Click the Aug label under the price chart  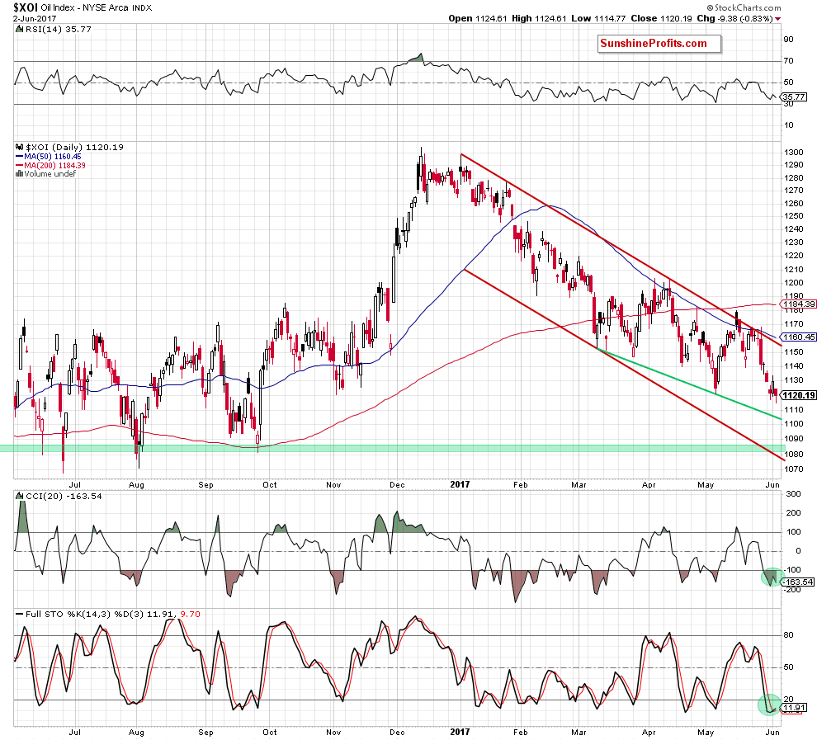coord(136,485)
